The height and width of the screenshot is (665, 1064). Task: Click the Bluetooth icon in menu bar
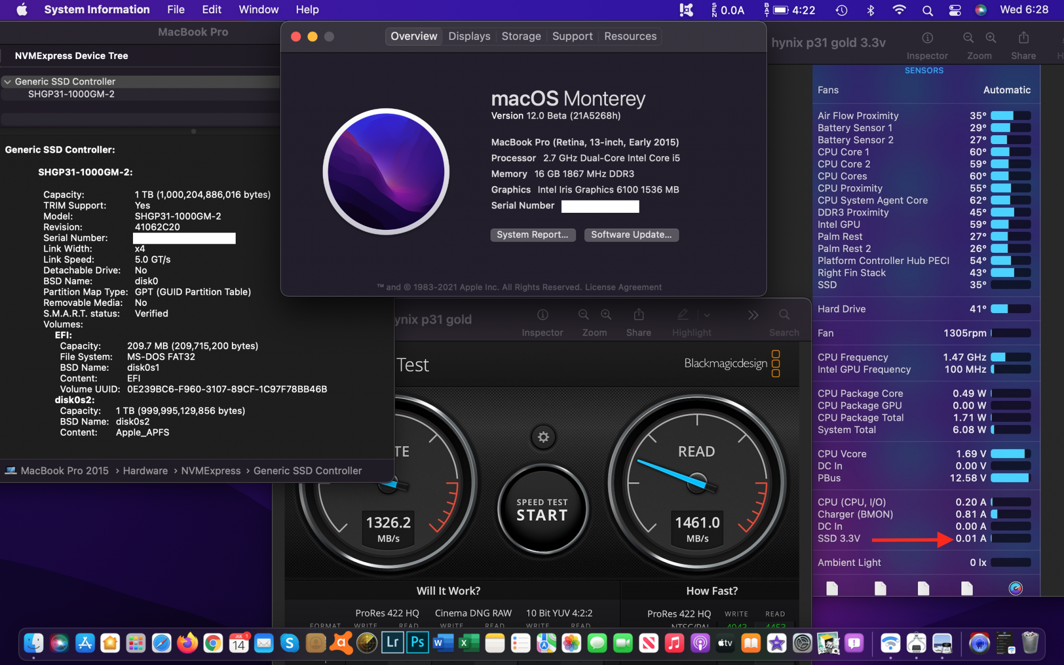point(870,10)
